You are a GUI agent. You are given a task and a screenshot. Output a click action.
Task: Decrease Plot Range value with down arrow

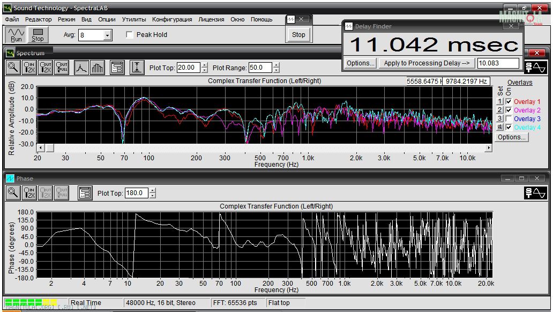tap(276, 70)
